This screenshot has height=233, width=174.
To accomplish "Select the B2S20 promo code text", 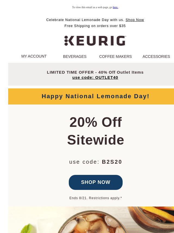I will coord(112,162).
